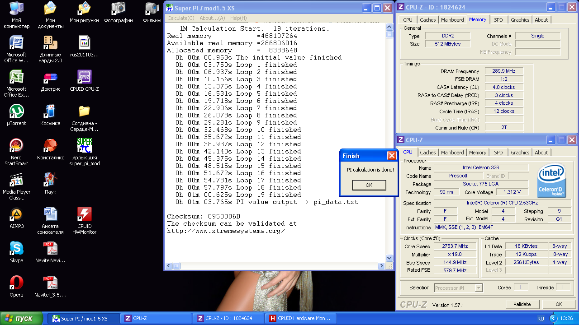
Task: Launch CPUID CPU-Z desktop shortcut
Action: tap(84, 77)
